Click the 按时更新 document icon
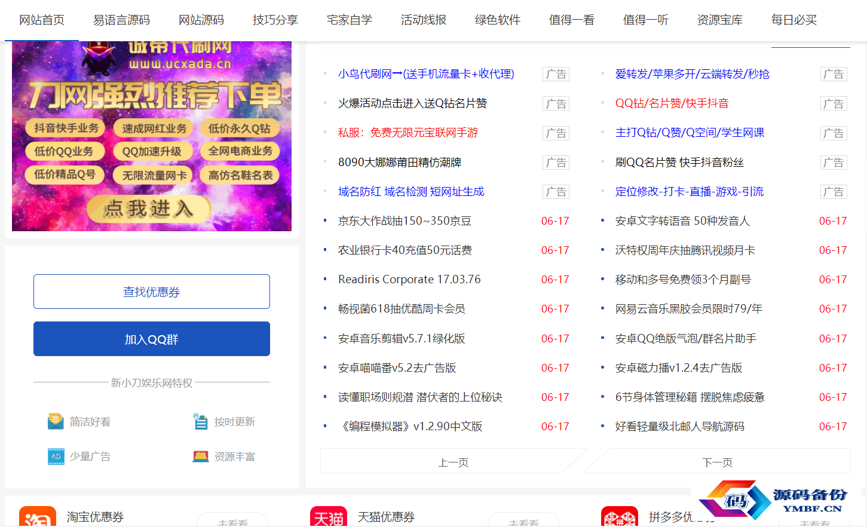The height and width of the screenshot is (527, 867). coord(200,421)
